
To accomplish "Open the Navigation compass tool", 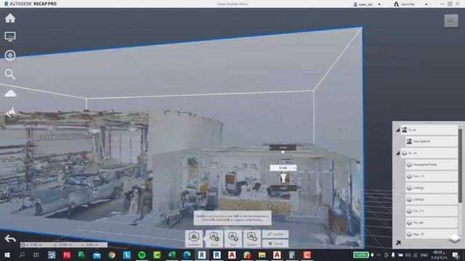I will pyautogui.click(x=10, y=55).
